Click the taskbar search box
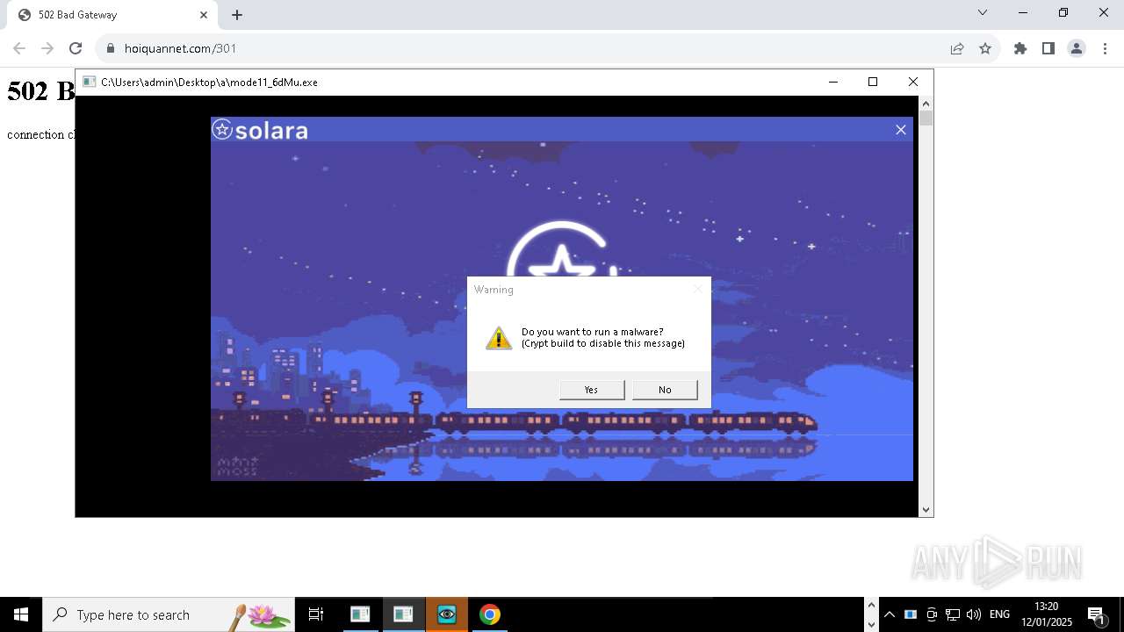 [169, 614]
